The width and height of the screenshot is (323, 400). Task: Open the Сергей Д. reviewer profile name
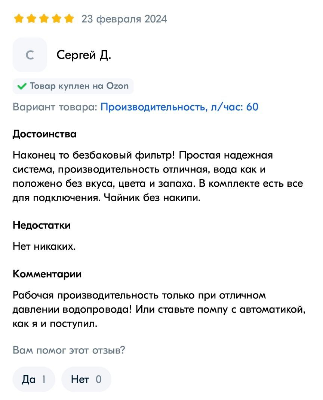point(84,55)
